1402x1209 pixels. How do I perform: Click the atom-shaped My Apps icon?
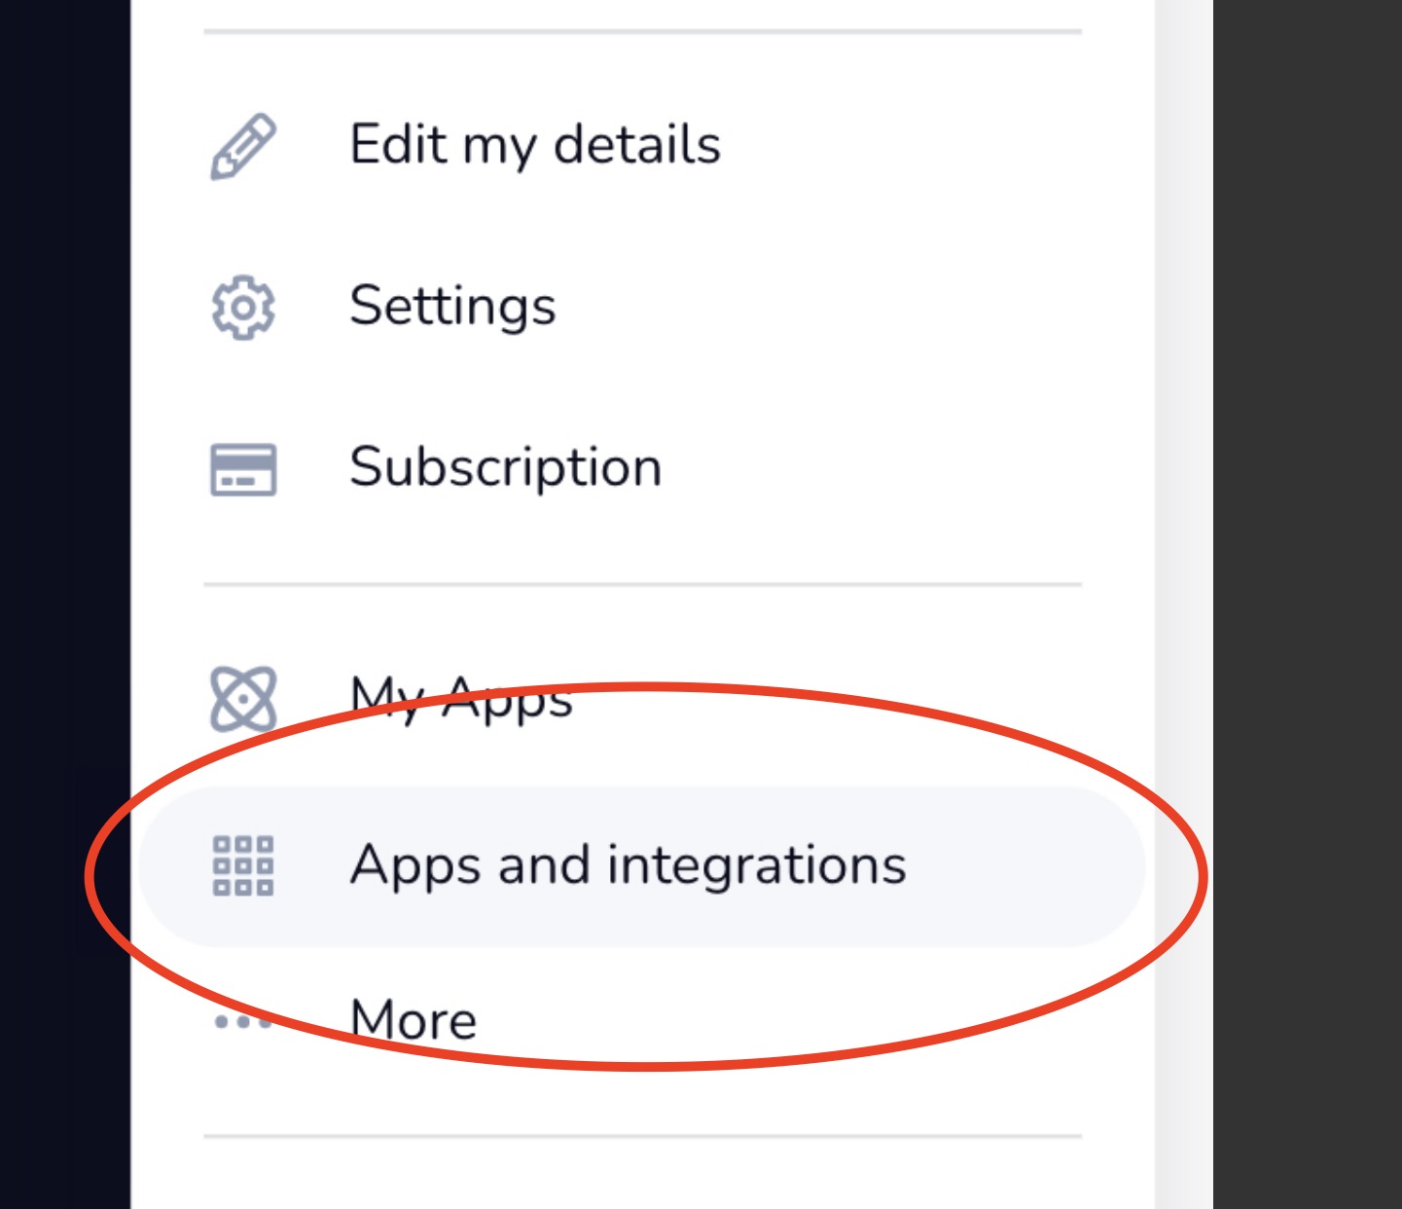tap(243, 699)
